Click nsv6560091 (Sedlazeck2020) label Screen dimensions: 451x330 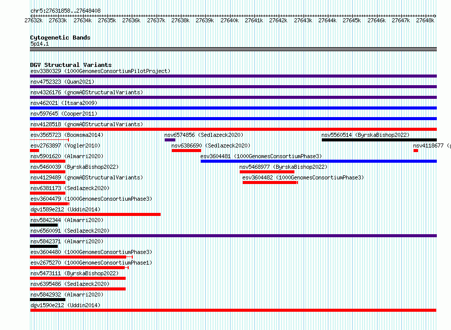pyautogui.click(x=70, y=231)
